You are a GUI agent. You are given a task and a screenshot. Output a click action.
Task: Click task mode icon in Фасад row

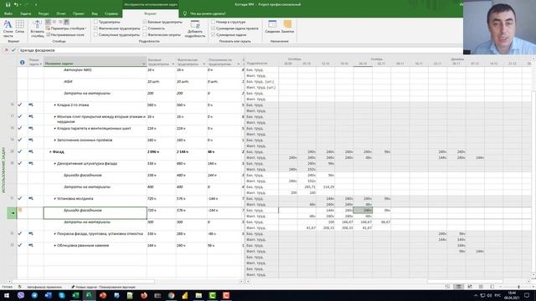31,151
